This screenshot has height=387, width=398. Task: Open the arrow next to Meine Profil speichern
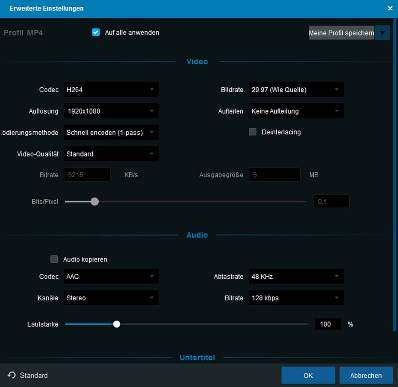[382, 33]
